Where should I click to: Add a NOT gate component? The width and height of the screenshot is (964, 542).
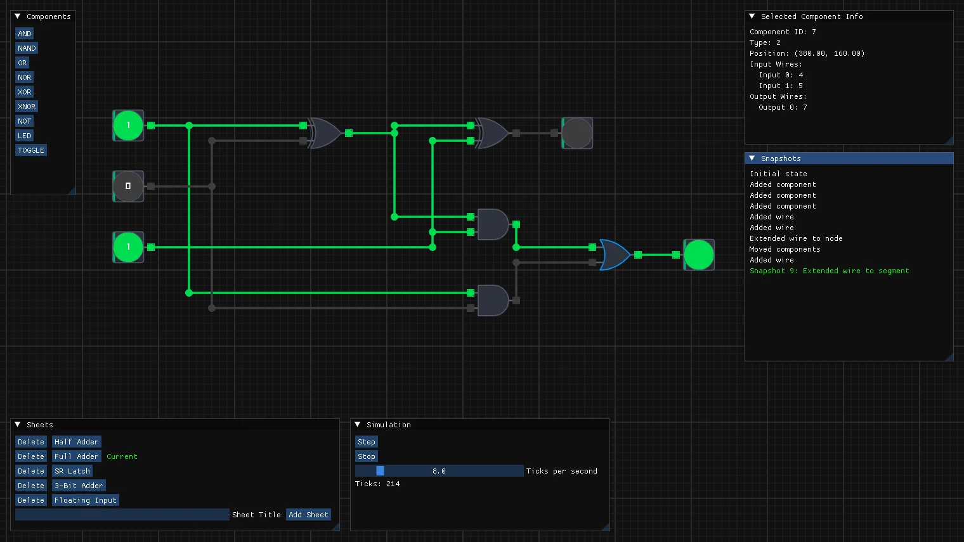(x=25, y=121)
